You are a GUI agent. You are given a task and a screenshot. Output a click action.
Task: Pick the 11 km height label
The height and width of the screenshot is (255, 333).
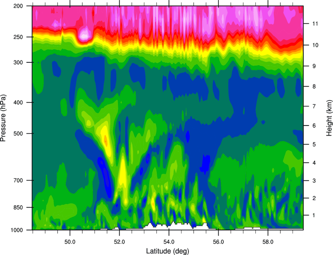pos(315,24)
